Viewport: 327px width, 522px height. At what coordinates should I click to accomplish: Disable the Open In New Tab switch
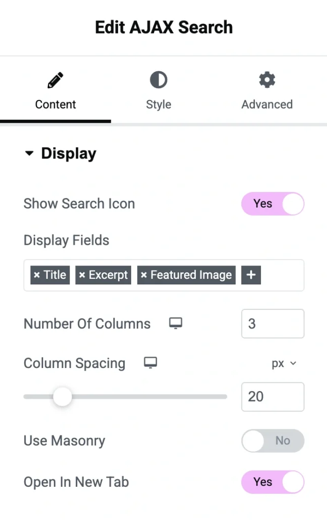point(272,482)
